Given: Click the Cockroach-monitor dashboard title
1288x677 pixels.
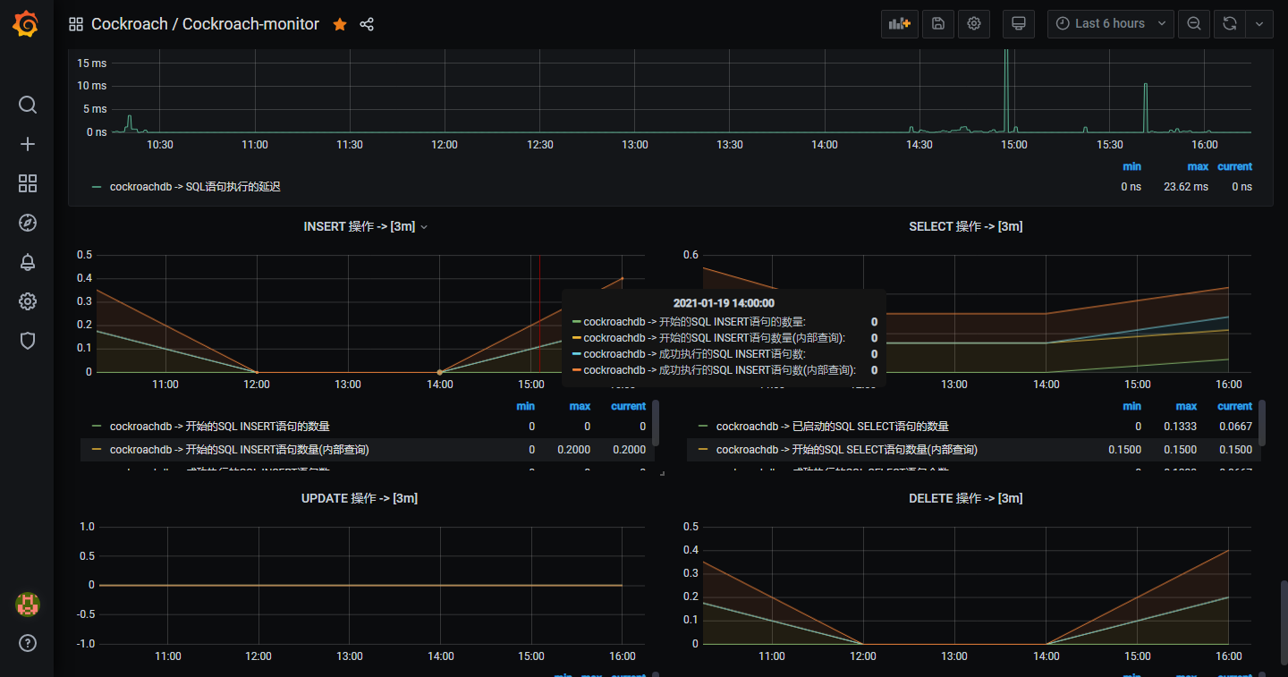Looking at the screenshot, I should click(x=250, y=24).
